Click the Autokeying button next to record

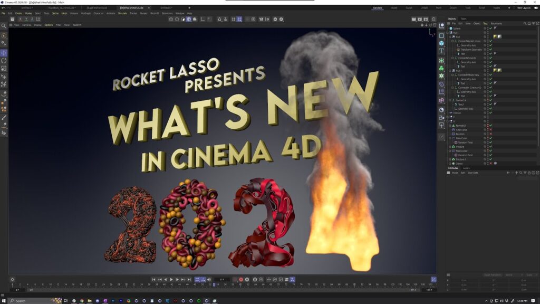tap(247, 280)
